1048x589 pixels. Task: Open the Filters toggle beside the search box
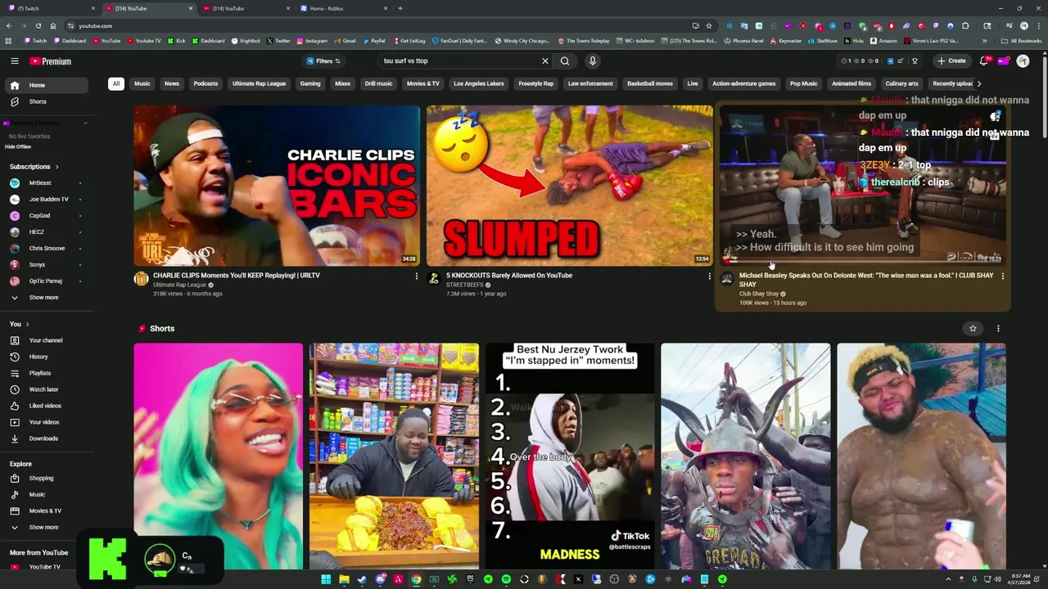323,61
